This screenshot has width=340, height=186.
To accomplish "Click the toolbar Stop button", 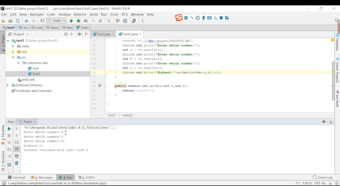I will (100, 21).
